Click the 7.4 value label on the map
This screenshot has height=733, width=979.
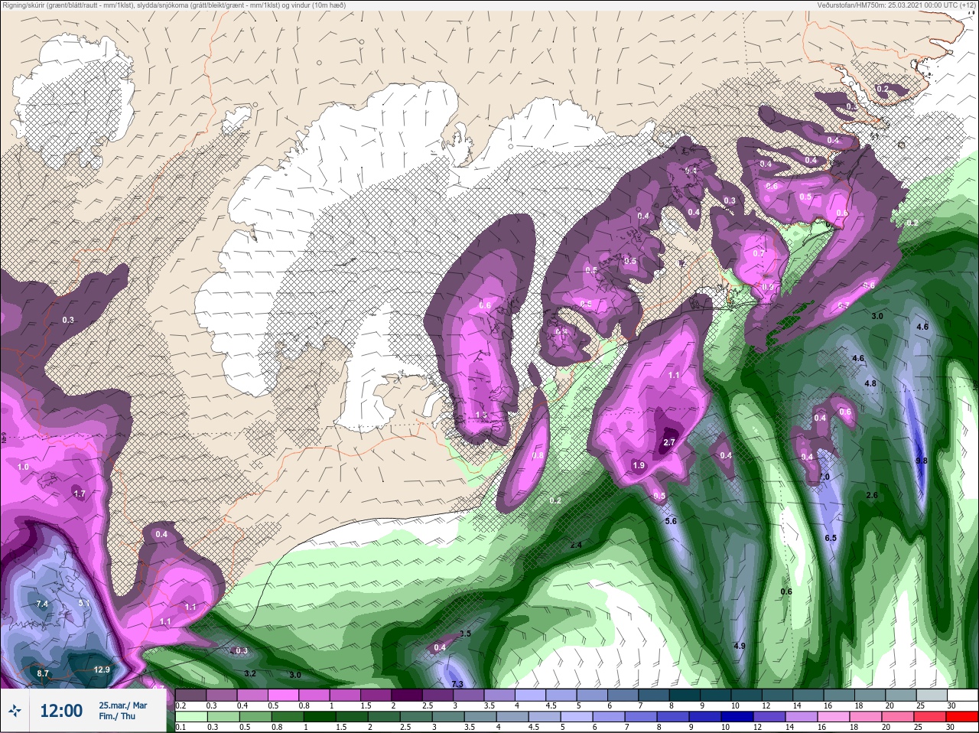click(42, 604)
